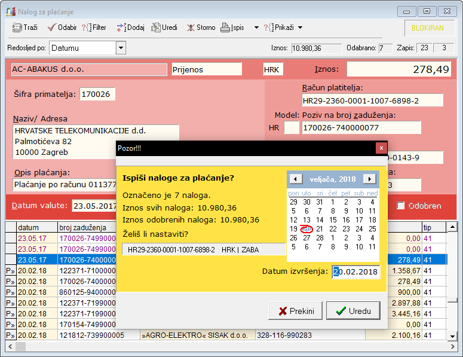The height and width of the screenshot is (357, 463).
Task: Click the BLOKIRAN status button
Action: (x=428, y=28)
